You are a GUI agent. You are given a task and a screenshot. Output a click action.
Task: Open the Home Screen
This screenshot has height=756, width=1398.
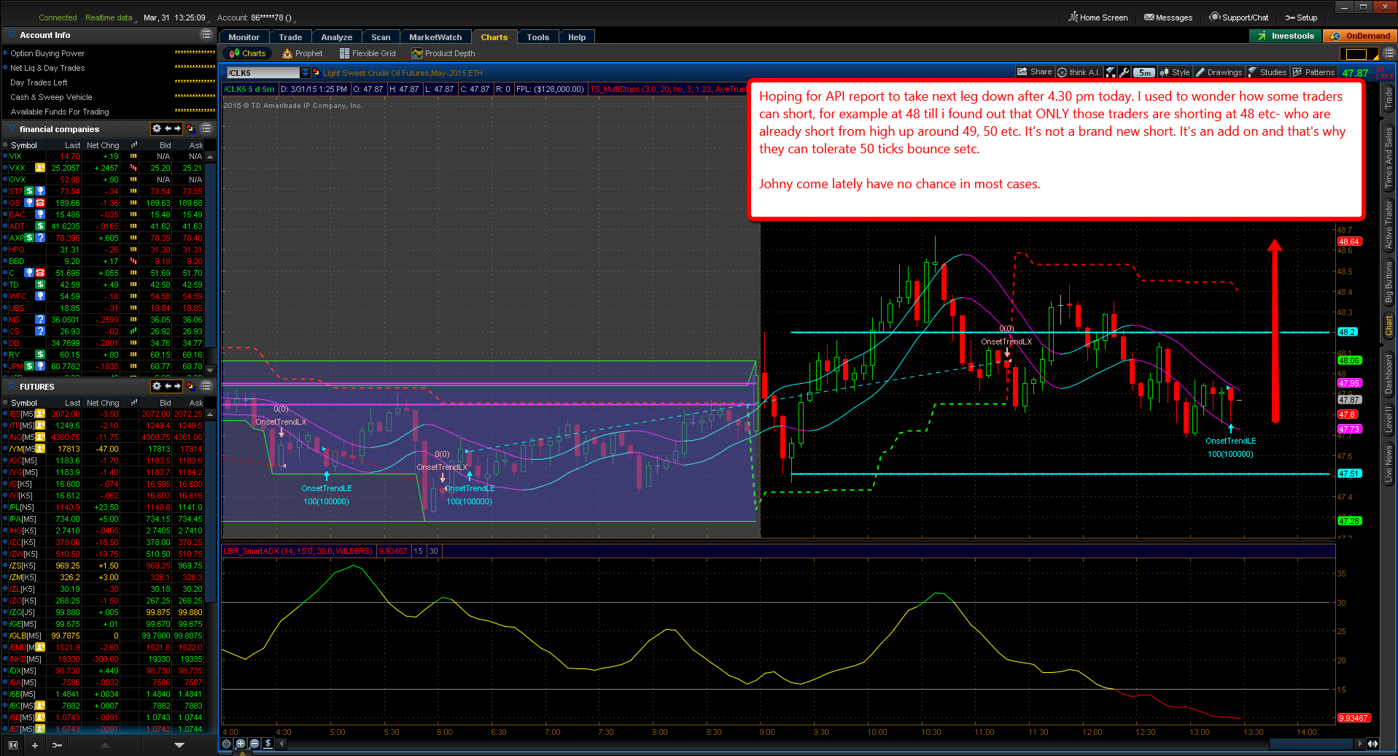click(x=1098, y=18)
